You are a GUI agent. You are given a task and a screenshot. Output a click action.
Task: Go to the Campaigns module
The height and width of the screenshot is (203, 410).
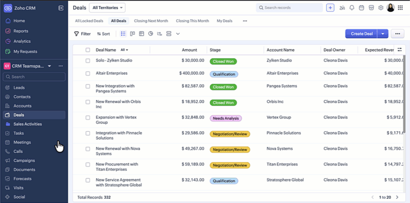click(24, 161)
